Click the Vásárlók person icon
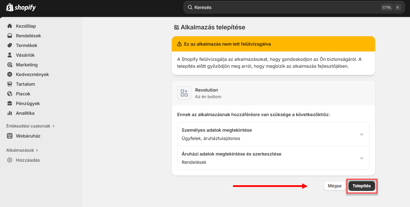Screen dimensions: 410x207 click(x=10, y=55)
